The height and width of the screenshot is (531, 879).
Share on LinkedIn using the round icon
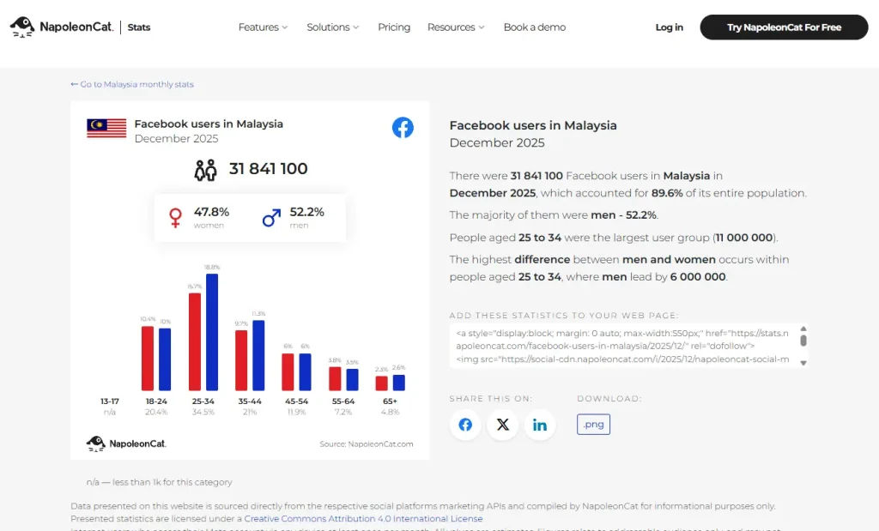click(x=540, y=425)
